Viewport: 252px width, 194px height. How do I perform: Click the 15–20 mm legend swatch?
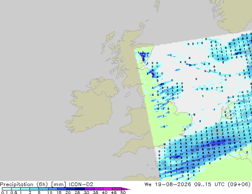pos(62,189)
